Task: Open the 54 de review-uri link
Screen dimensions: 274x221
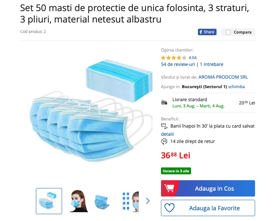Action: click(178, 64)
